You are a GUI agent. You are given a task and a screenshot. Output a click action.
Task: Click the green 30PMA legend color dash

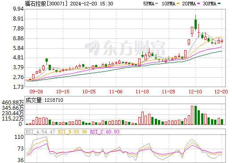pos(219,4)
